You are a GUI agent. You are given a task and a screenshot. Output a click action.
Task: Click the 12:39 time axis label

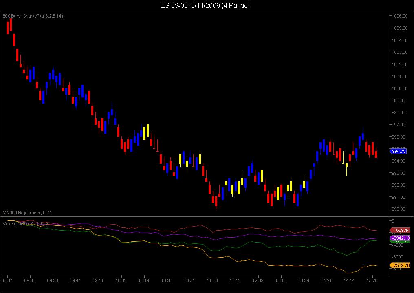tap(258, 280)
